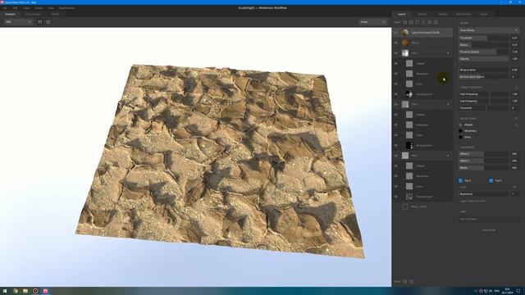525x295 pixels.
Task: Click the Albedo color swatch
Action: click(461, 125)
